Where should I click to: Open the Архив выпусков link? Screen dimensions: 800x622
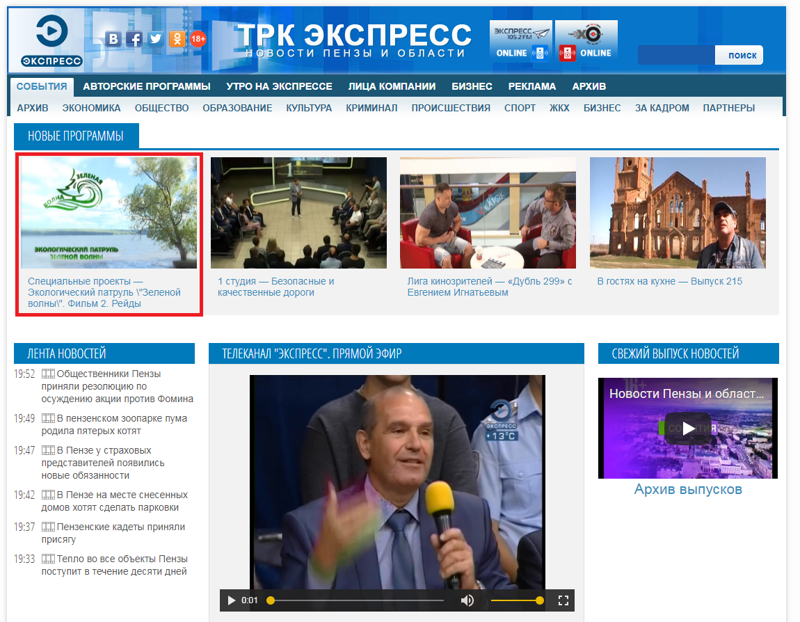687,489
